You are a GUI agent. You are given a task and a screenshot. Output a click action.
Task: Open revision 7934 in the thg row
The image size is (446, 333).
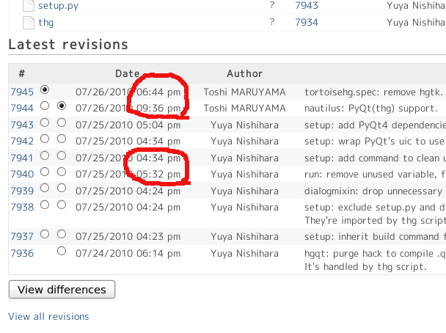pos(307,23)
